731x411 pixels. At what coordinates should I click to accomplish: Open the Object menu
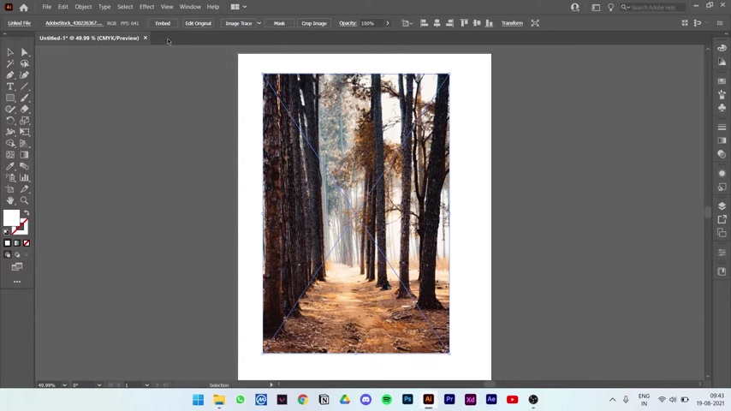pyautogui.click(x=83, y=7)
